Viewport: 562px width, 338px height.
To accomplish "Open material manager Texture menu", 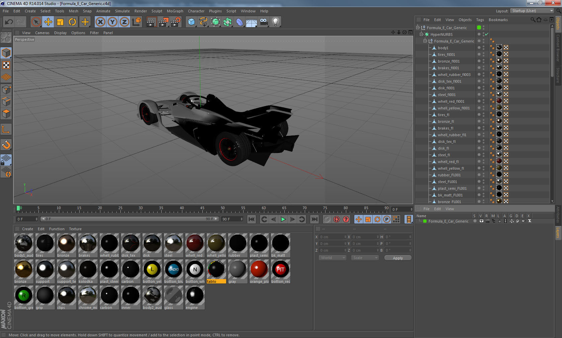I will pyautogui.click(x=75, y=229).
